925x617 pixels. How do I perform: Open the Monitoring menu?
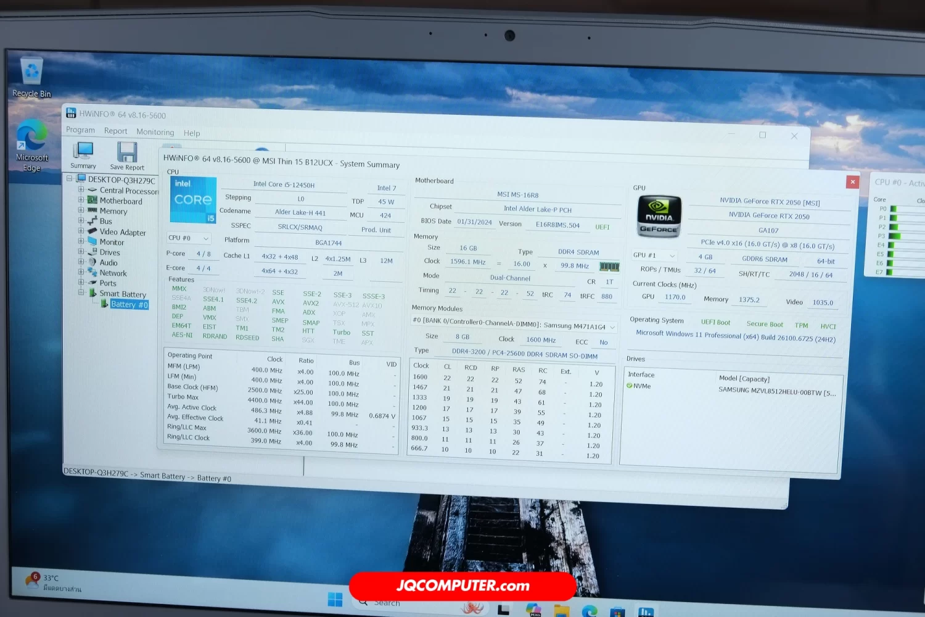pos(155,132)
